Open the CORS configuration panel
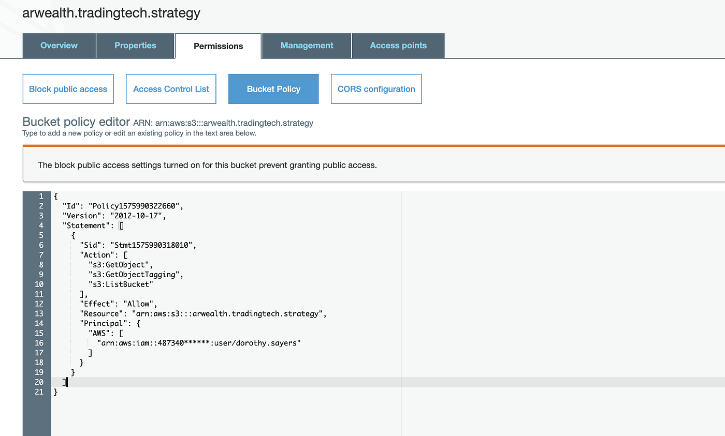Image resolution: width=725 pixels, height=436 pixels. pyautogui.click(x=376, y=88)
